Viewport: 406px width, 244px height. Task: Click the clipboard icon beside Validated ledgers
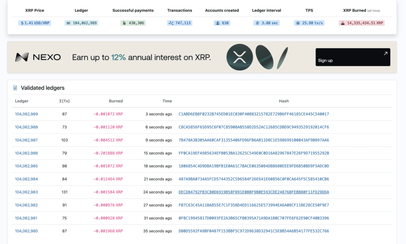[15, 88]
